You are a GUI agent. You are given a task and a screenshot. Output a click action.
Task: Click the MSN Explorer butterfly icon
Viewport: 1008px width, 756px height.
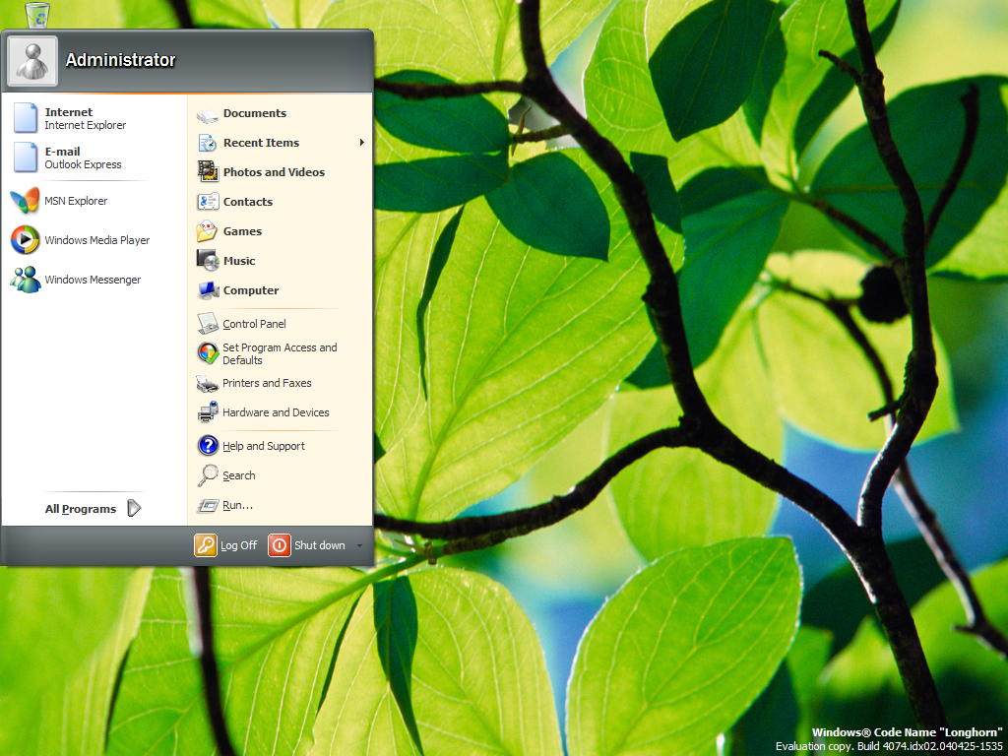[25, 201]
